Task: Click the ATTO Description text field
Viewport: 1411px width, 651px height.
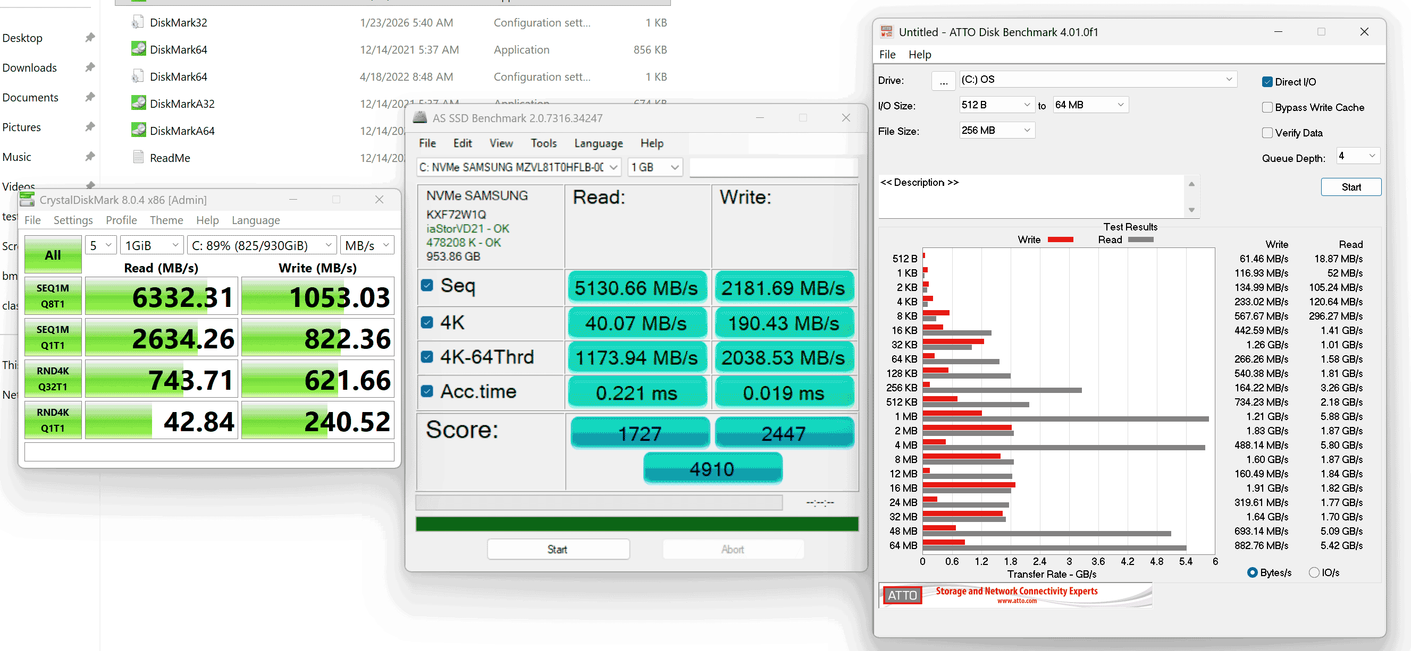Action: click(x=1031, y=196)
